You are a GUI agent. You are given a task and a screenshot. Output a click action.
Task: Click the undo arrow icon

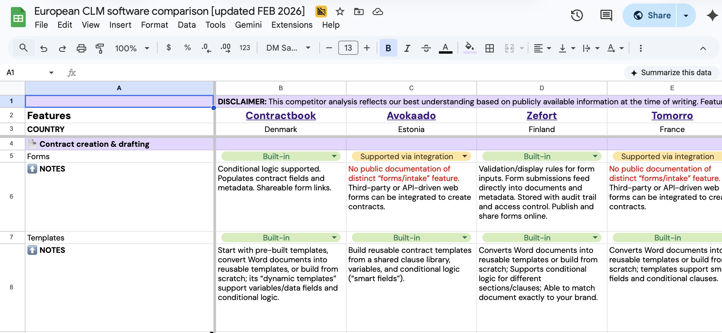click(44, 48)
